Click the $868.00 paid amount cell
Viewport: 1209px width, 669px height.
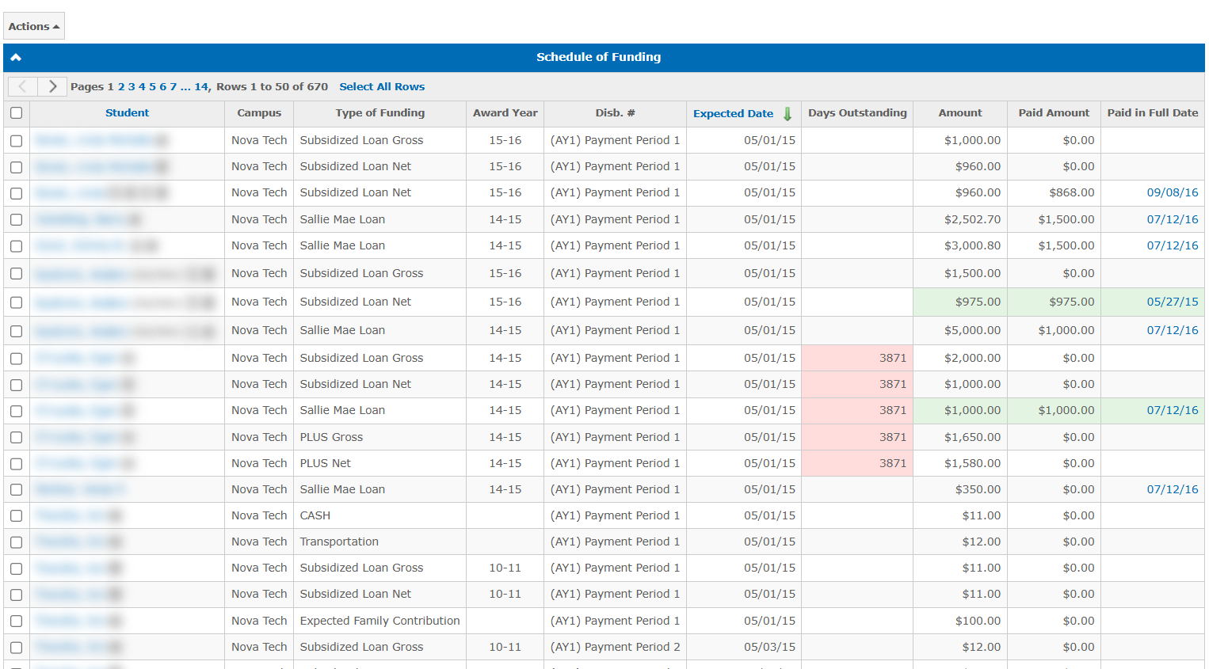tap(1054, 192)
